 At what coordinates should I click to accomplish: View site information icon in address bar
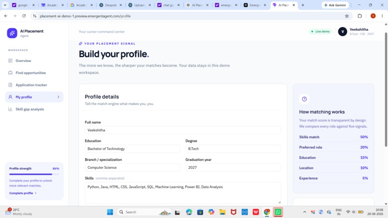tap(35, 16)
